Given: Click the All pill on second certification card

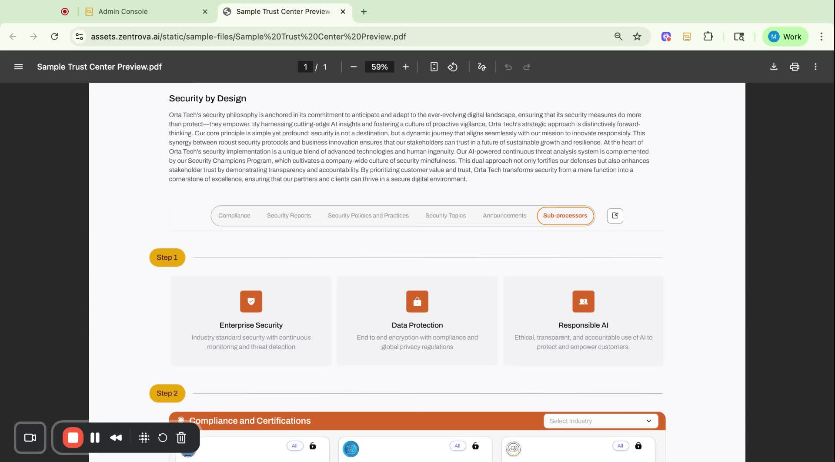Looking at the screenshot, I should [457, 445].
